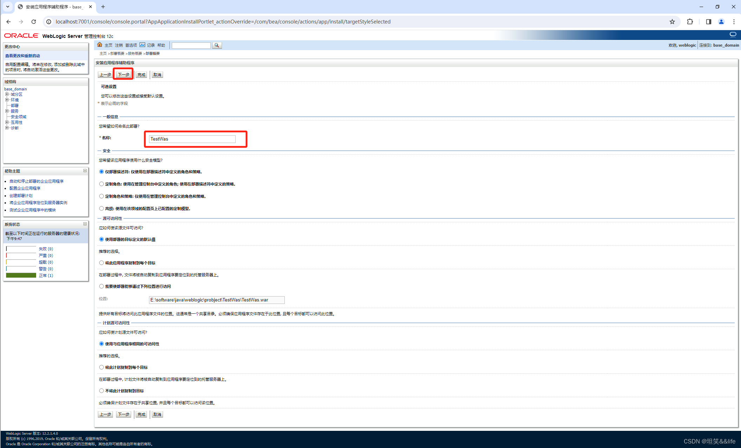Click the search magnifier button

pyautogui.click(x=217, y=45)
